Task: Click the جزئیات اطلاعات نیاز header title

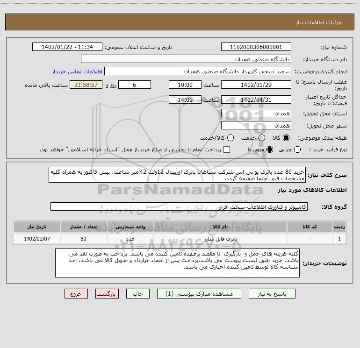Action: 318,22
